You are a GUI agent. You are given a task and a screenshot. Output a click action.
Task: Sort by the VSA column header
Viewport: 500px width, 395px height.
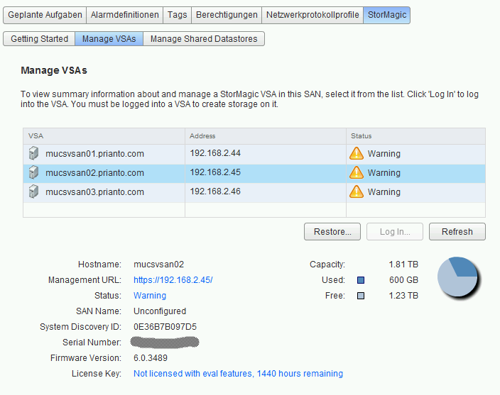click(x=104, y=136)
